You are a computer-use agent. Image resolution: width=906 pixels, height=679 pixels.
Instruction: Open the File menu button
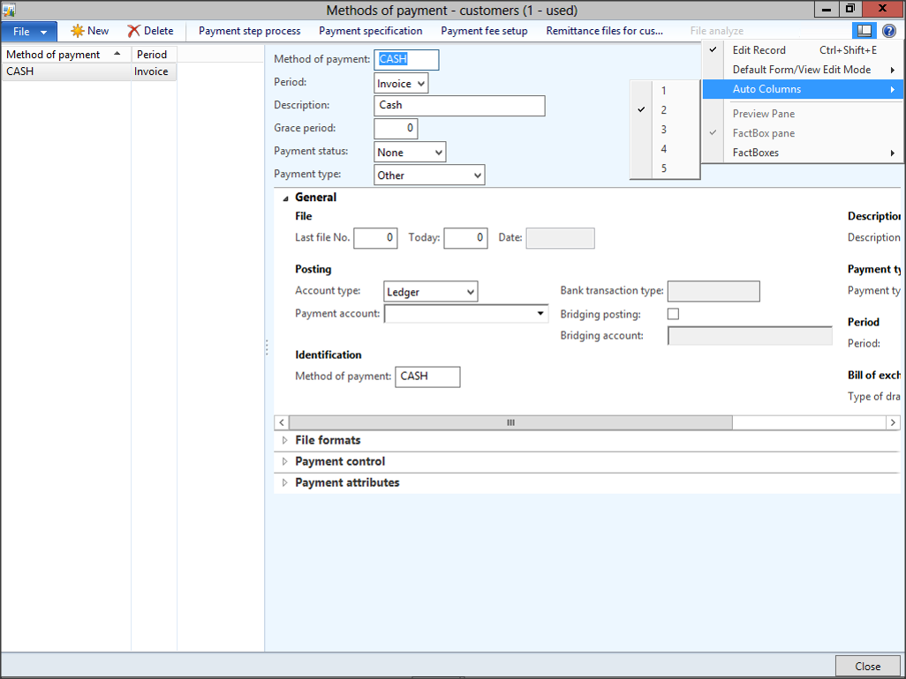click(x=29, y=32)
